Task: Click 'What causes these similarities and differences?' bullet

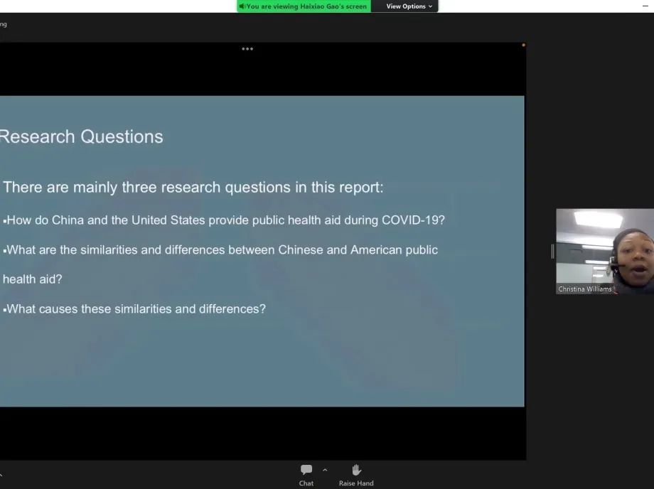Action: [x=134, y=309]
